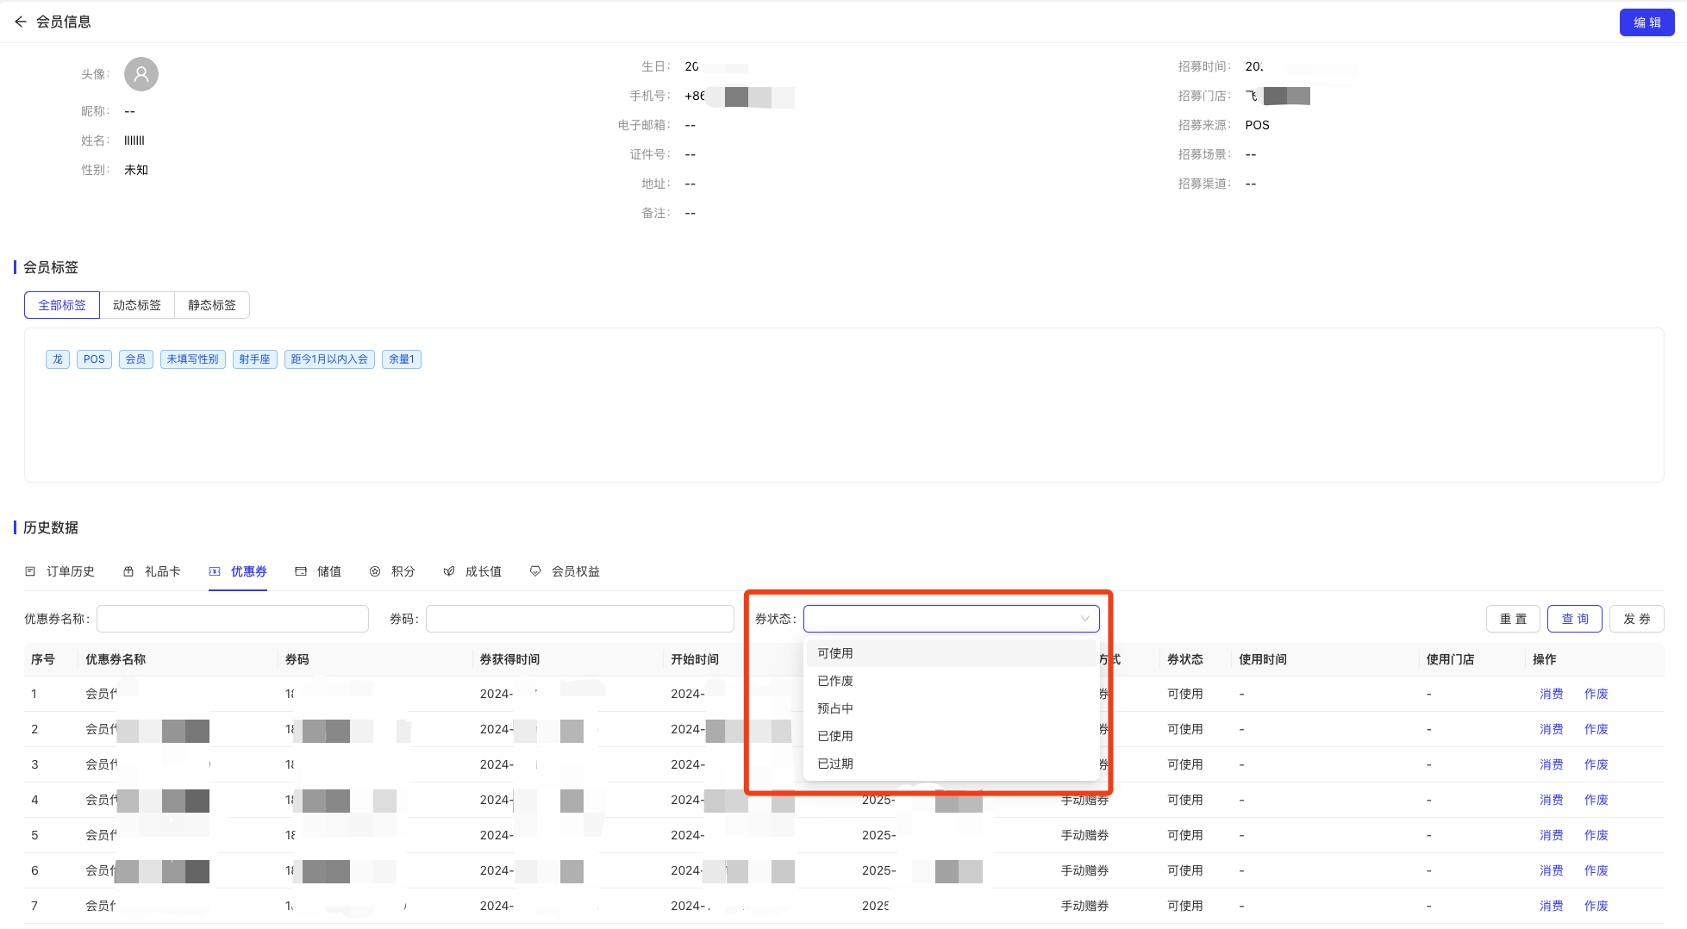Image resolution: width=1687 pixels, height=929 pixels.
Task: Switch to 动态标签 tab
Action: (137, 305)
